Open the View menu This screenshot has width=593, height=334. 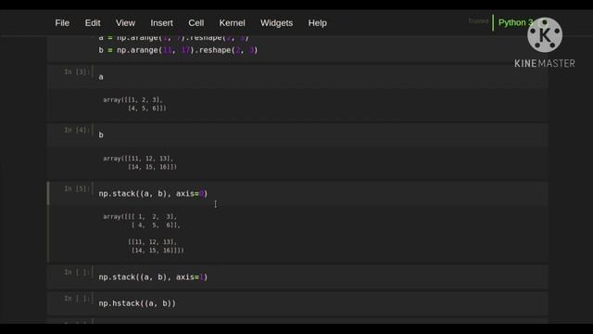126,23
